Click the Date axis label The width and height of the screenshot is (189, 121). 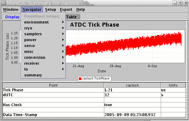click(x=102, y=71)
